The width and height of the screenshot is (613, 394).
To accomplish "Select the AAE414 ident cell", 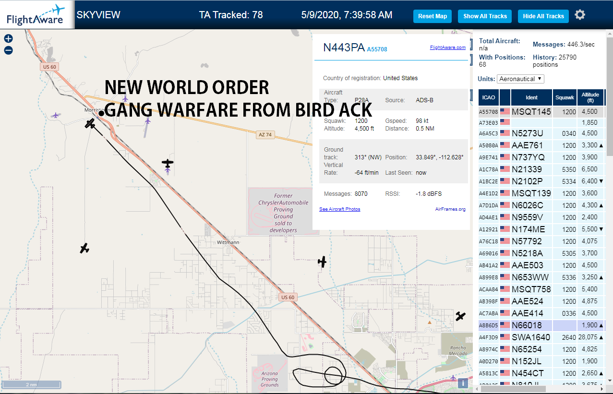I will tap(531, 313).
